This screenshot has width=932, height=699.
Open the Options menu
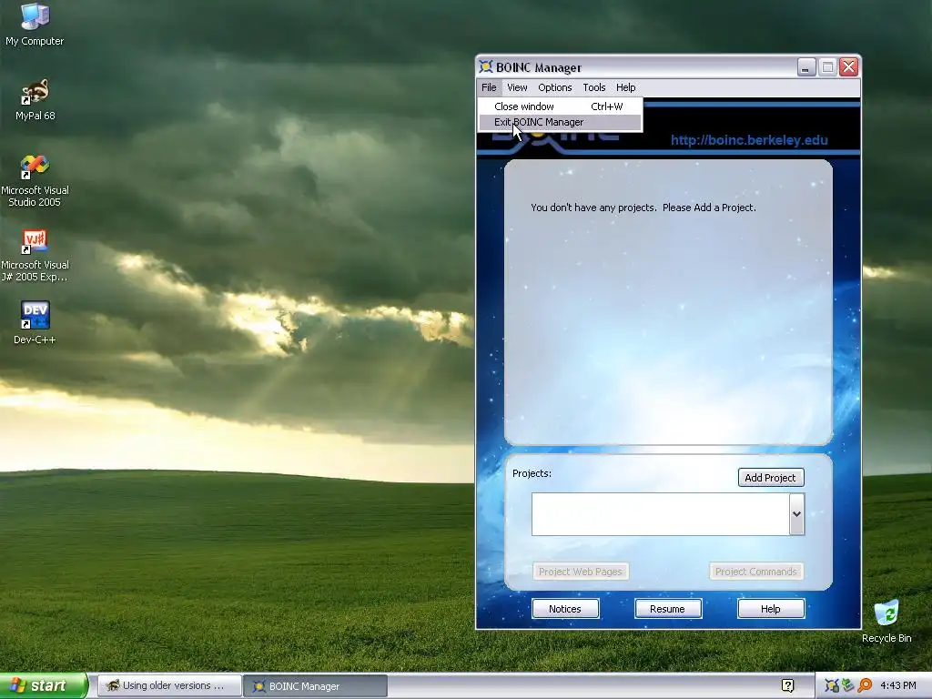click(x=555, y=87)
